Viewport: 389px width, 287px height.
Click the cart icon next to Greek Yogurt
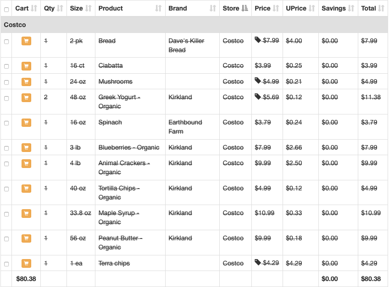coord(27,97)
